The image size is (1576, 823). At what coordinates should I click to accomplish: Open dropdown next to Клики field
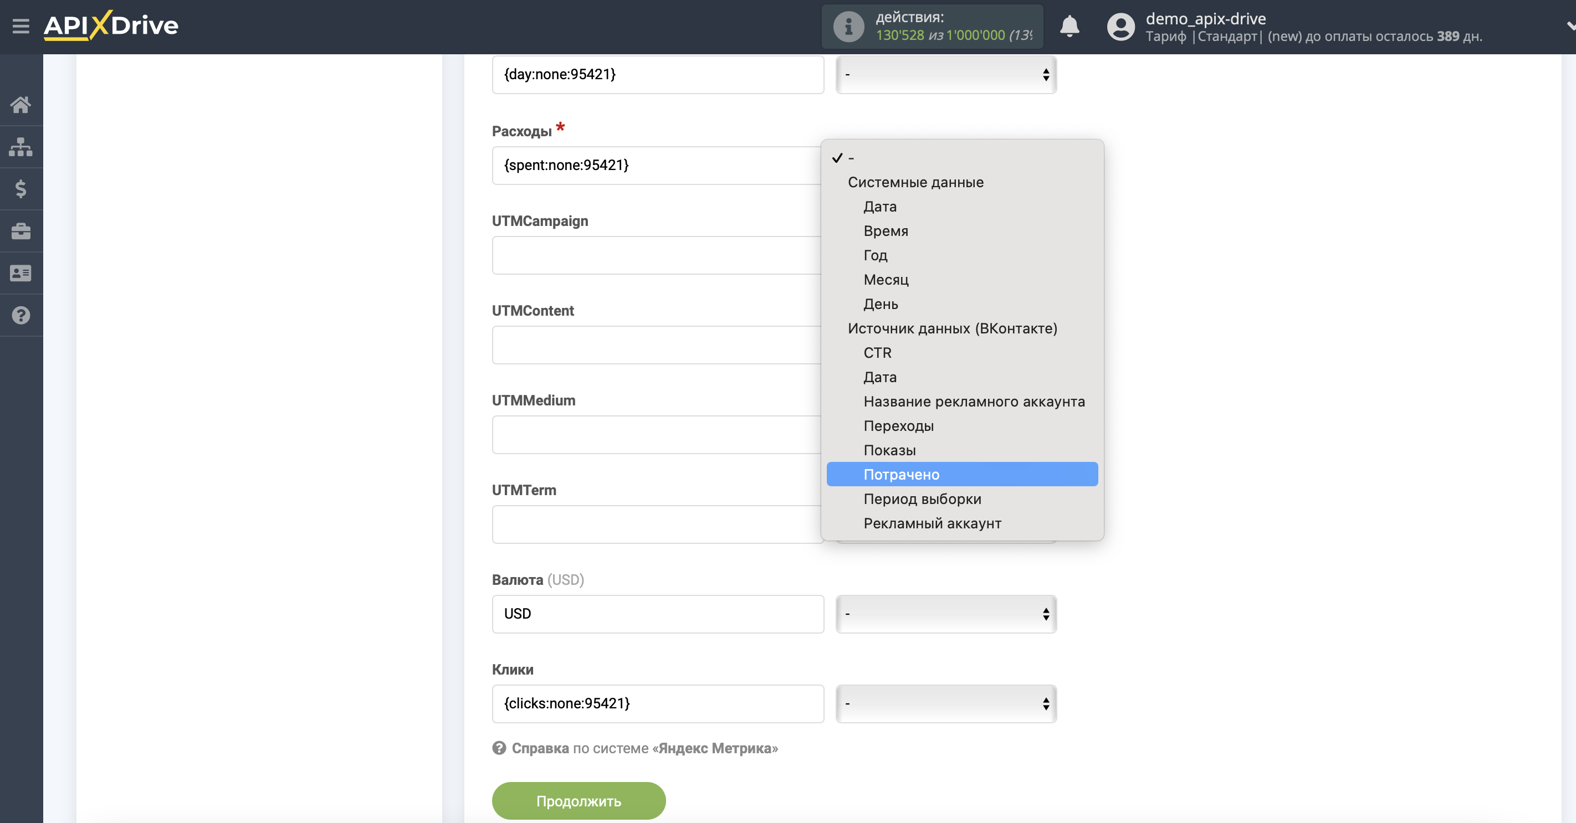click(946, 704)
